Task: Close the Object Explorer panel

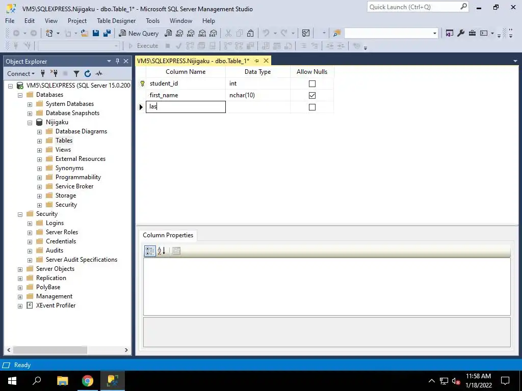Action: (126, 61)
